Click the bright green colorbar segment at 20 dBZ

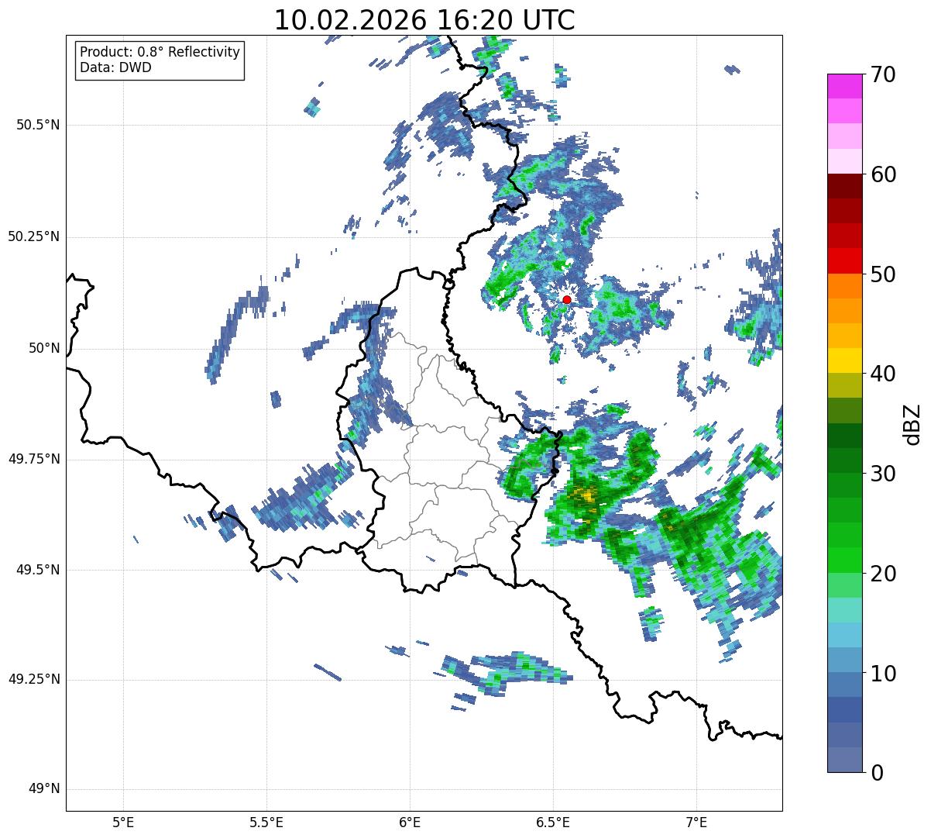pyautogui.click(x=844, y=560)
